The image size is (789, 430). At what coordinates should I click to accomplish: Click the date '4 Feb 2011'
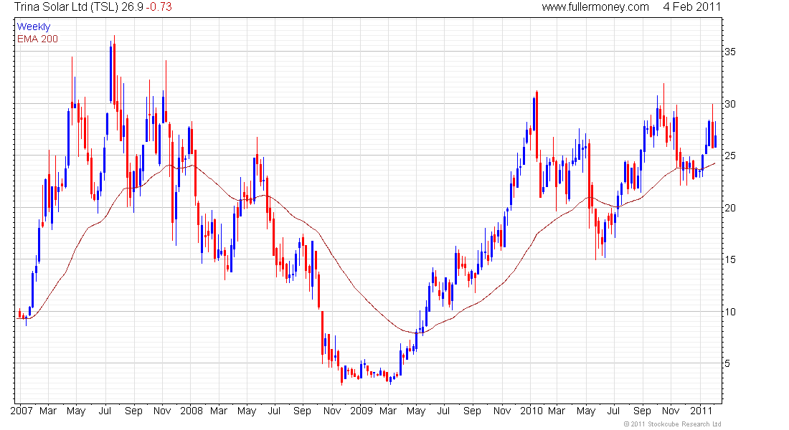point(692,7)
